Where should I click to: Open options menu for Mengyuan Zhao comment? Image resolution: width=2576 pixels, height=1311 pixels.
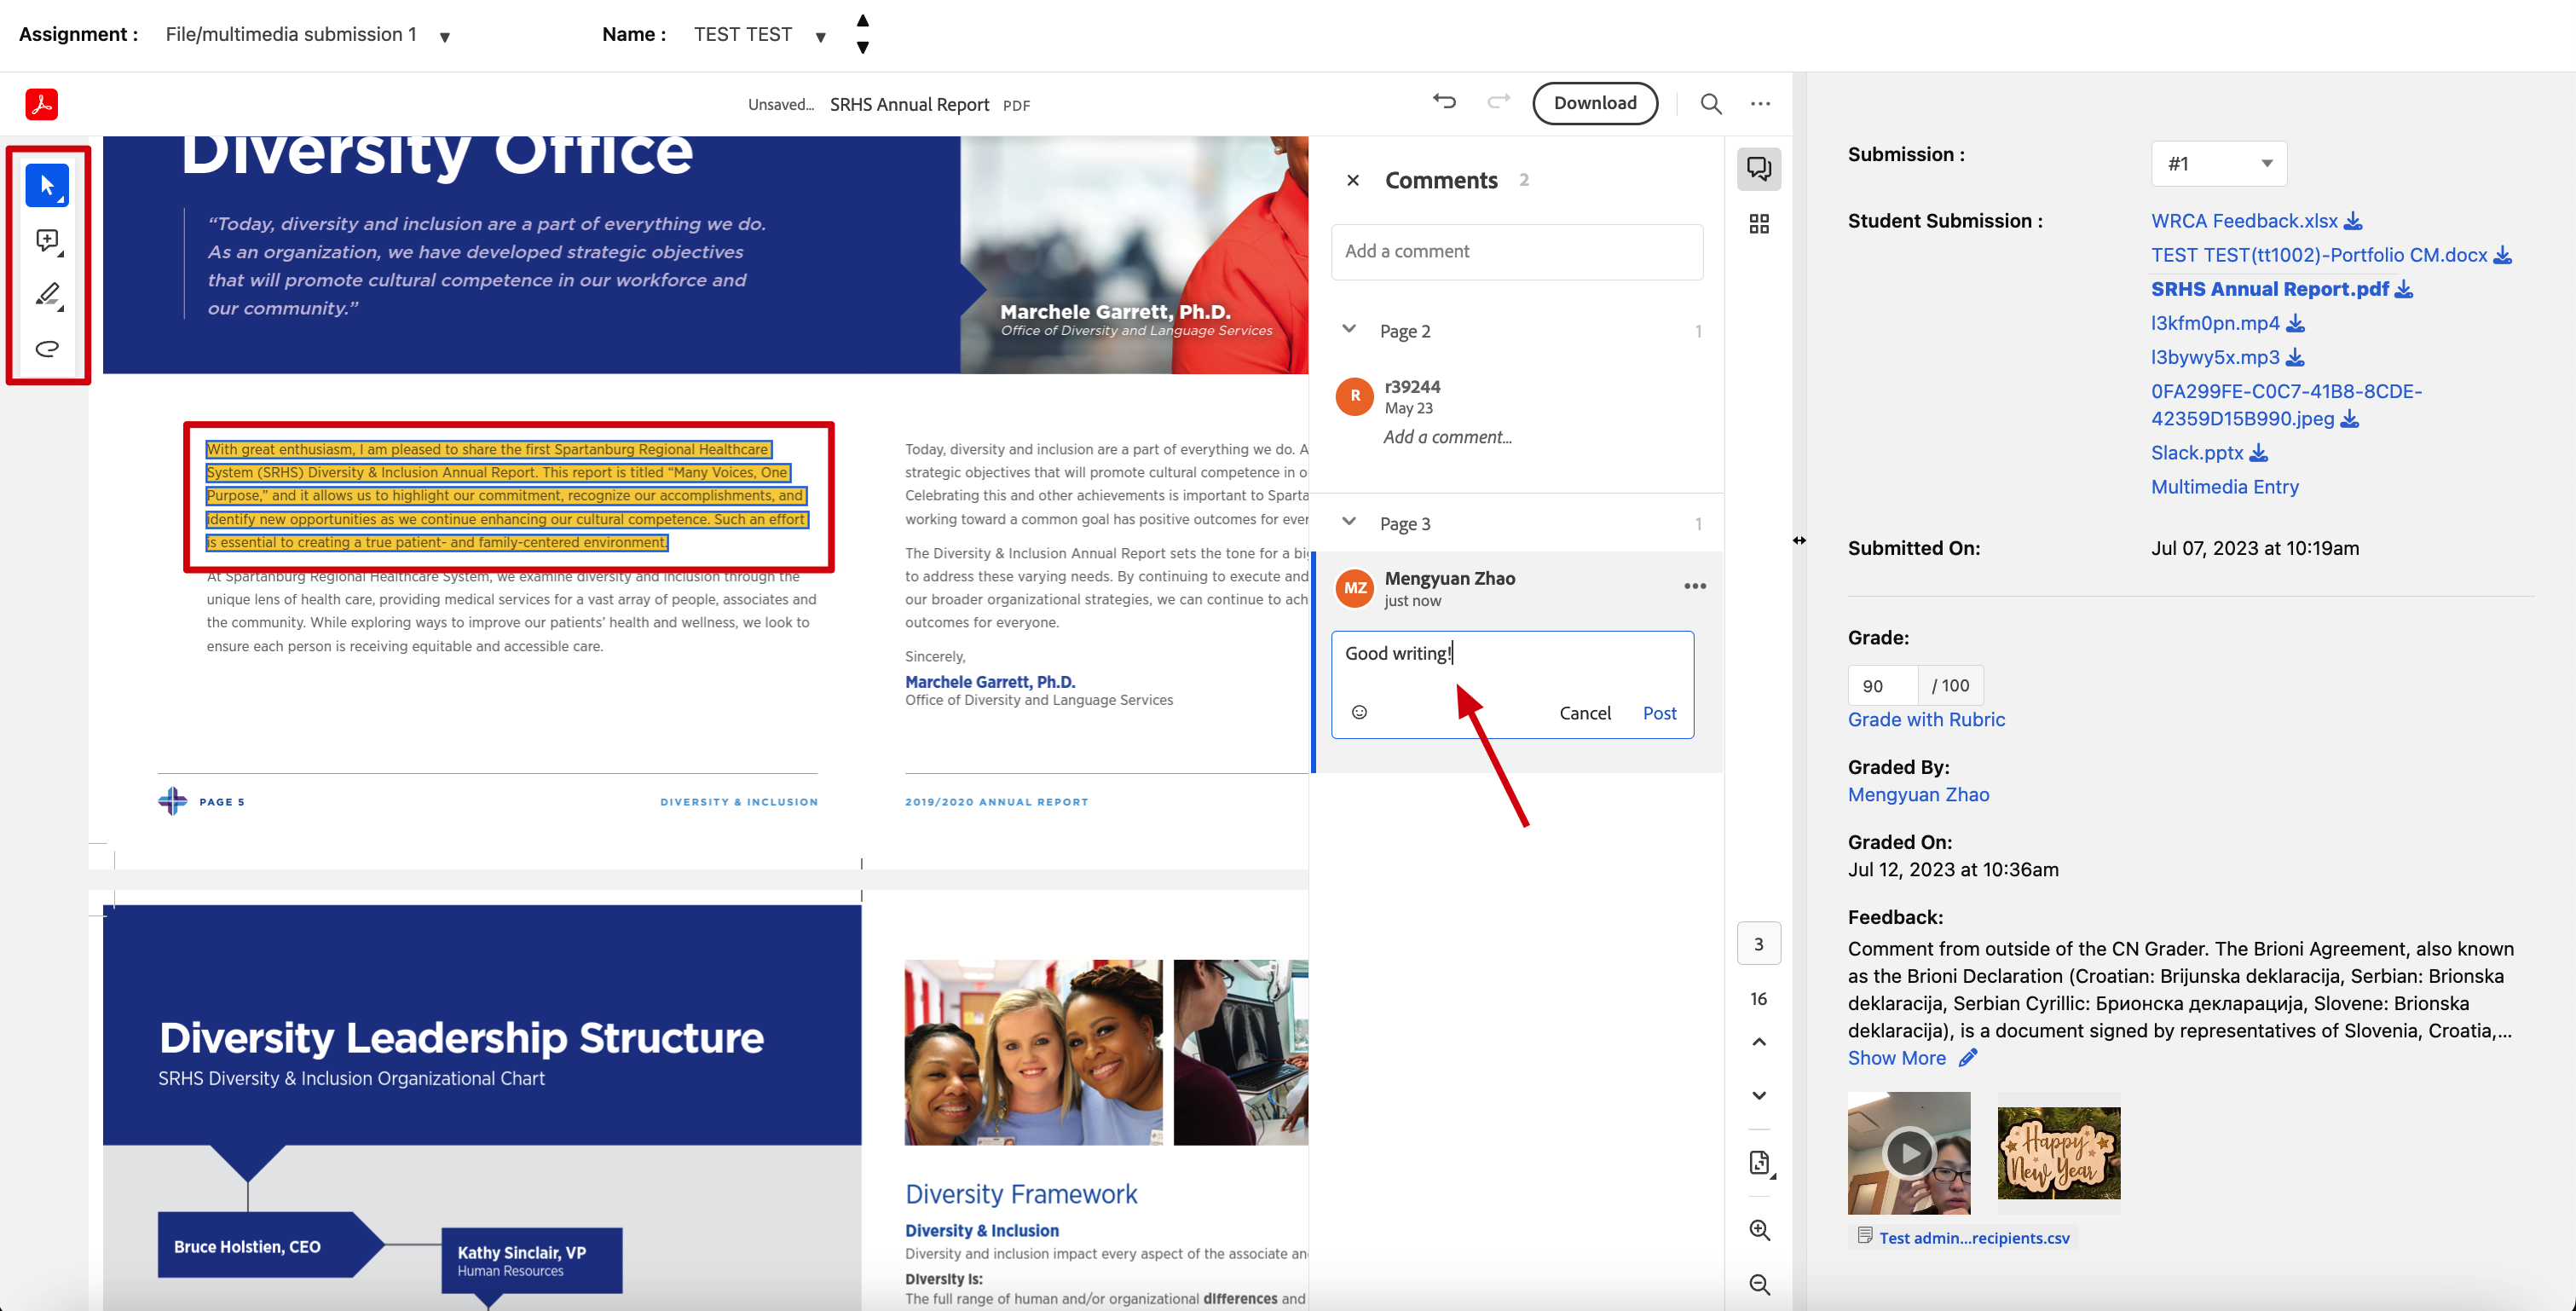point(1694,586)
